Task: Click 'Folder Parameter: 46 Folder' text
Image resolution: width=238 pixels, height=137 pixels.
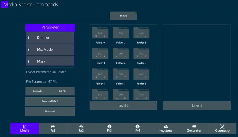Action: pyautogui.click(x=46, y=72)
